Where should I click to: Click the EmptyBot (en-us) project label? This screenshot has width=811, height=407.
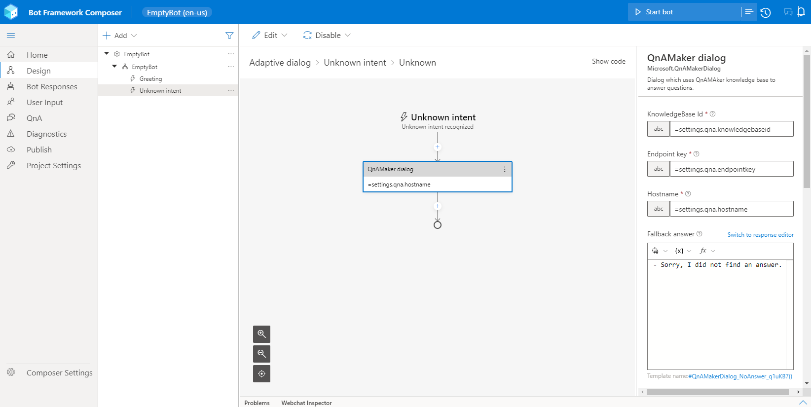(x=177, y=12)
